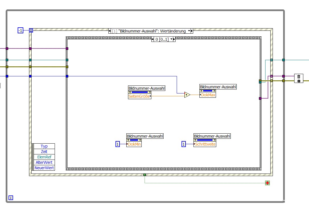Click the Typ event data item
The height and width of the screenshot is (208, 309).
coord(44,146)
